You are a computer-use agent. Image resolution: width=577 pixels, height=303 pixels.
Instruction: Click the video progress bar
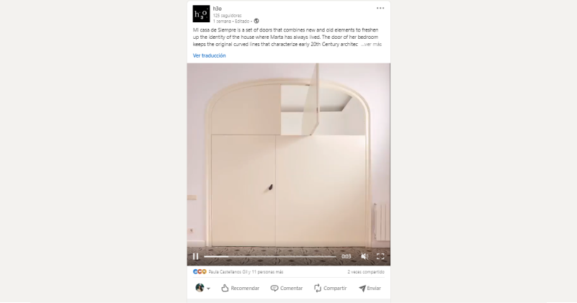[x=270, y=256]
